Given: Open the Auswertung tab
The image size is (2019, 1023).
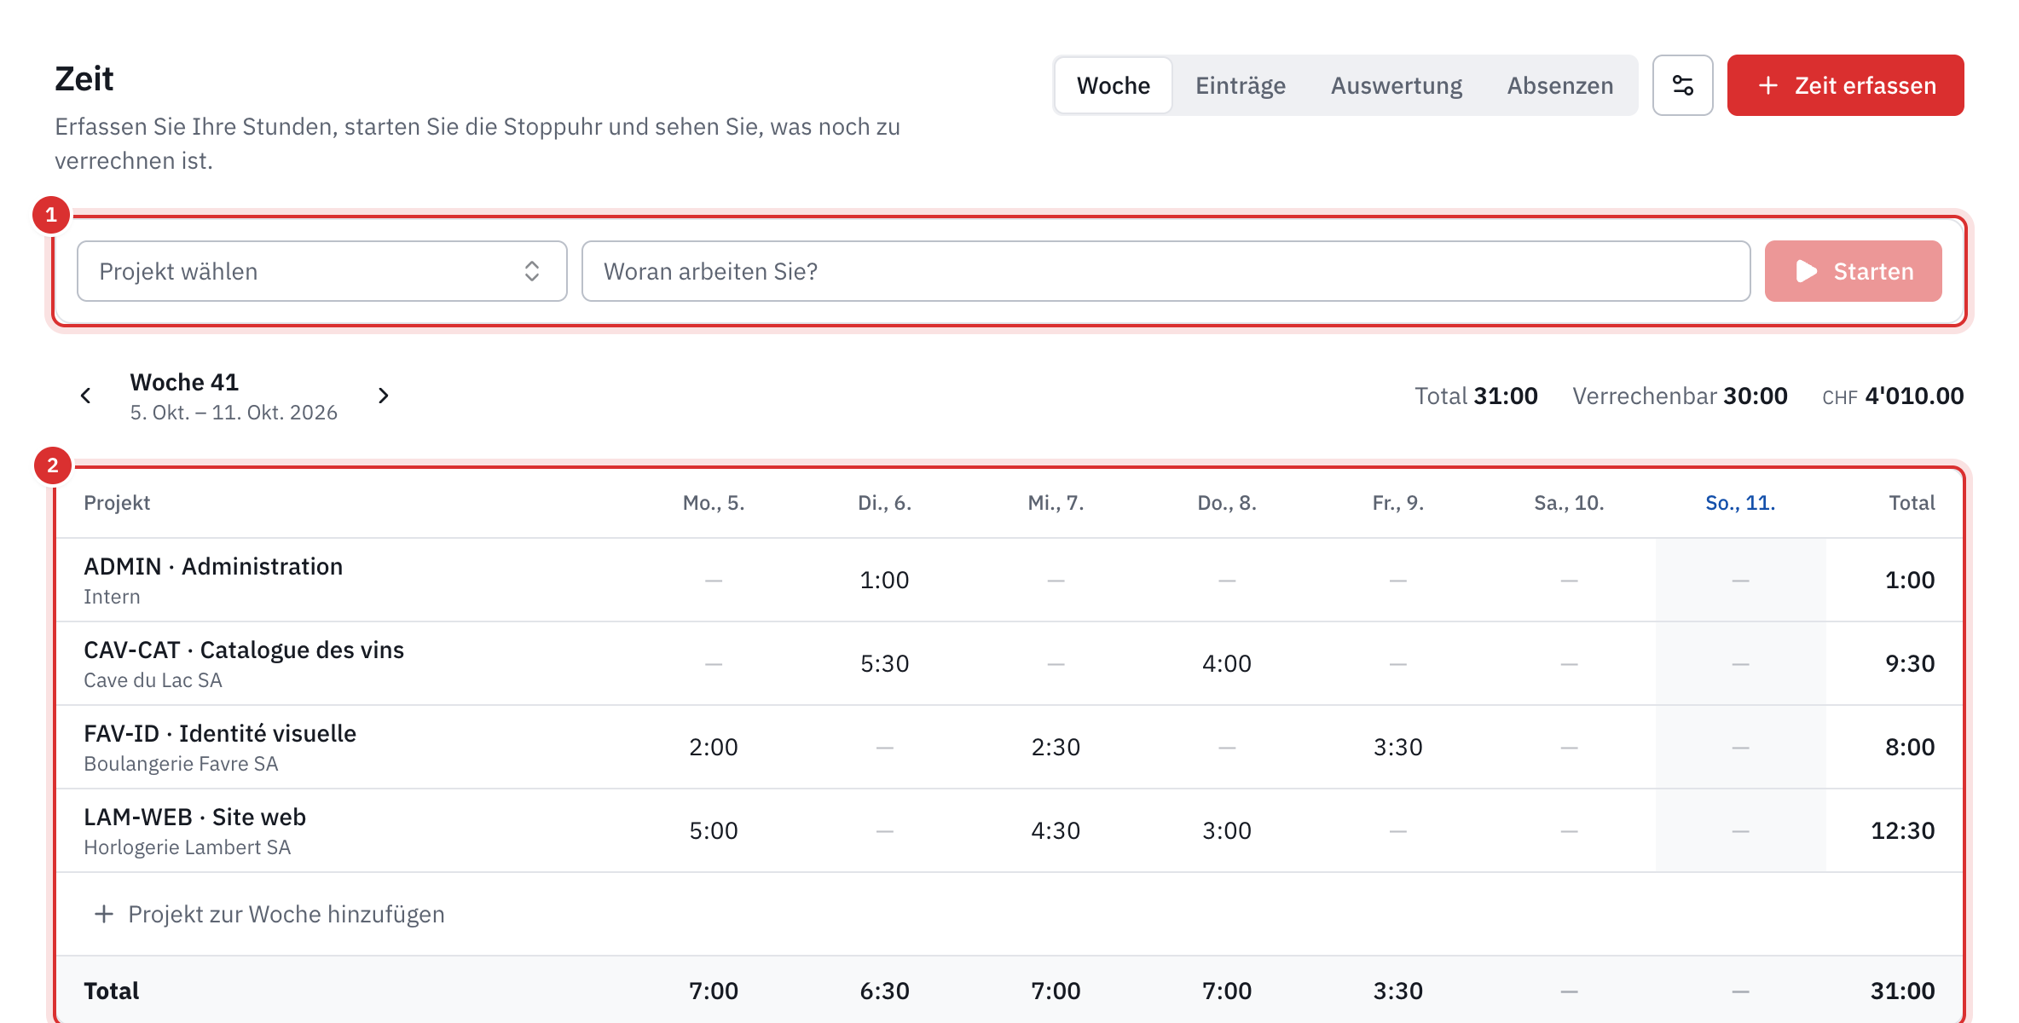Looking at the screenshot, I should click(1396, 85).
